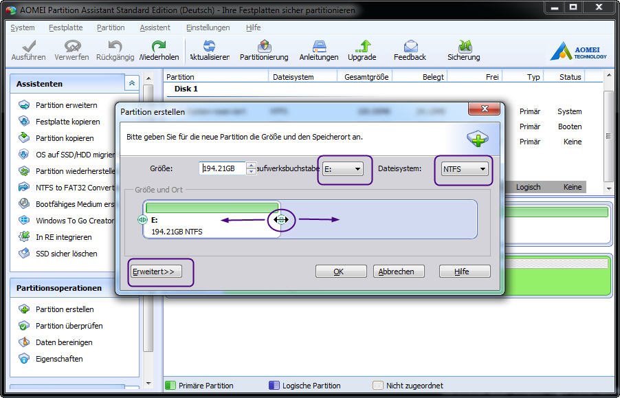Open the Partitionierung toolbar icon
The width and height of the screenshot is (620, 398).
click(264, 46)
